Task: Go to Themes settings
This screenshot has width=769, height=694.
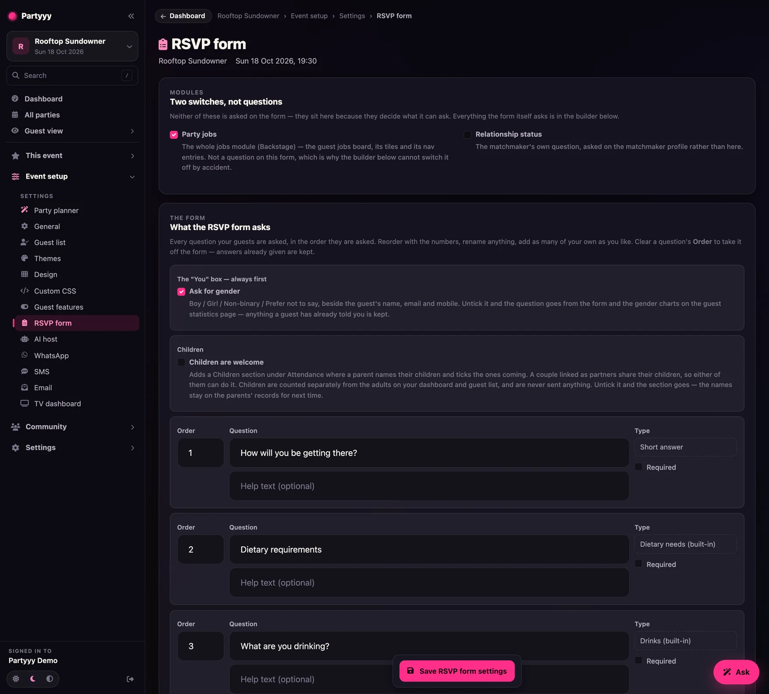Action: click(x=77, y=259)
